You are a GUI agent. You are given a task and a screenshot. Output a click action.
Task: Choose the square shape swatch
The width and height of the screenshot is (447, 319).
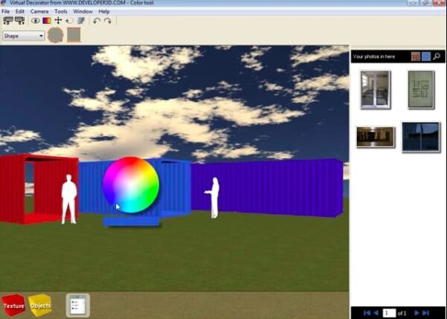click(74, 35)
